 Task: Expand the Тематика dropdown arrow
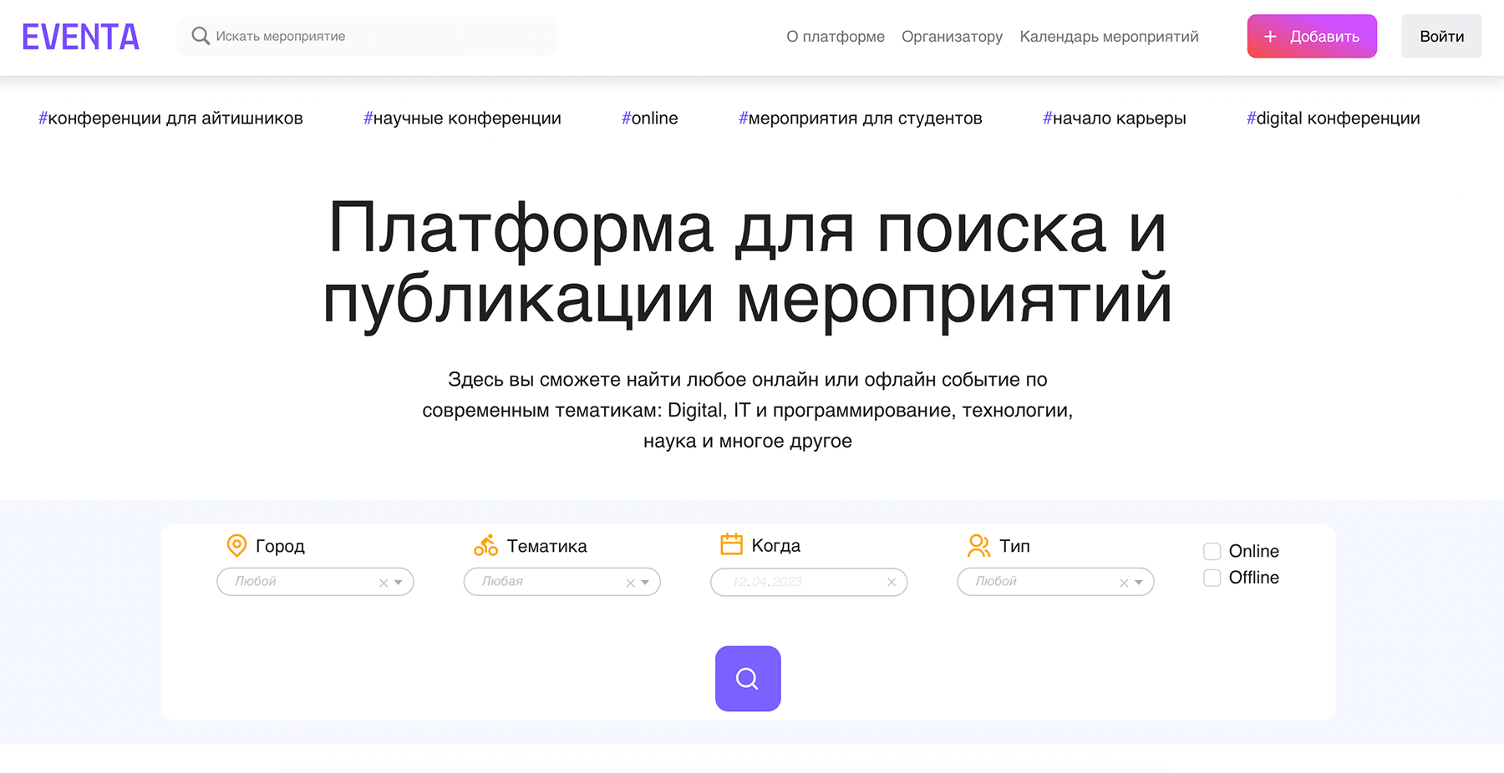click(645, 583)
